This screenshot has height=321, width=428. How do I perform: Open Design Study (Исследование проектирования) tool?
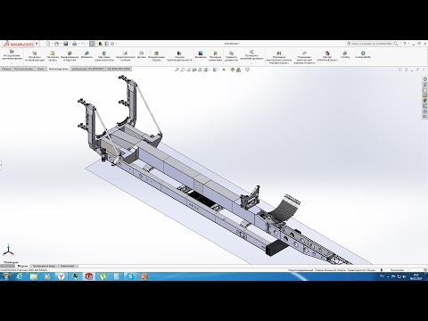click(x=12, y=55)
